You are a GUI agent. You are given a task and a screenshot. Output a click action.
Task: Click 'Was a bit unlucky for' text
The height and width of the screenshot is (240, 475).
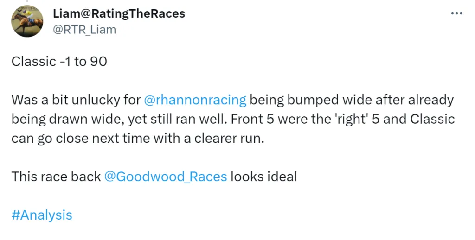coord(76,100)
